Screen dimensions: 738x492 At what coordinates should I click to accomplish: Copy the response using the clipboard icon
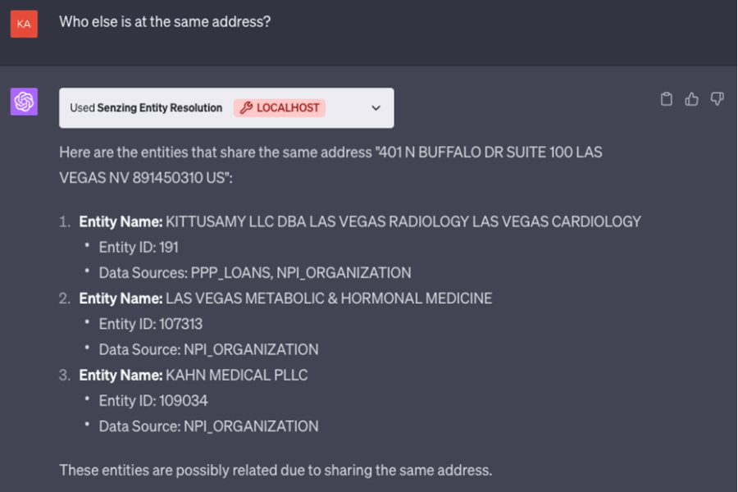pyautogui.click(x=667, y=99)
